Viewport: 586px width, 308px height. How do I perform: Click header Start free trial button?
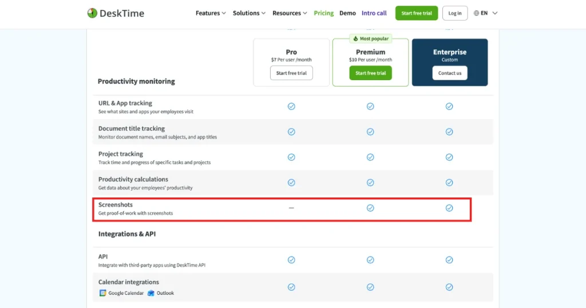[417, 13]
